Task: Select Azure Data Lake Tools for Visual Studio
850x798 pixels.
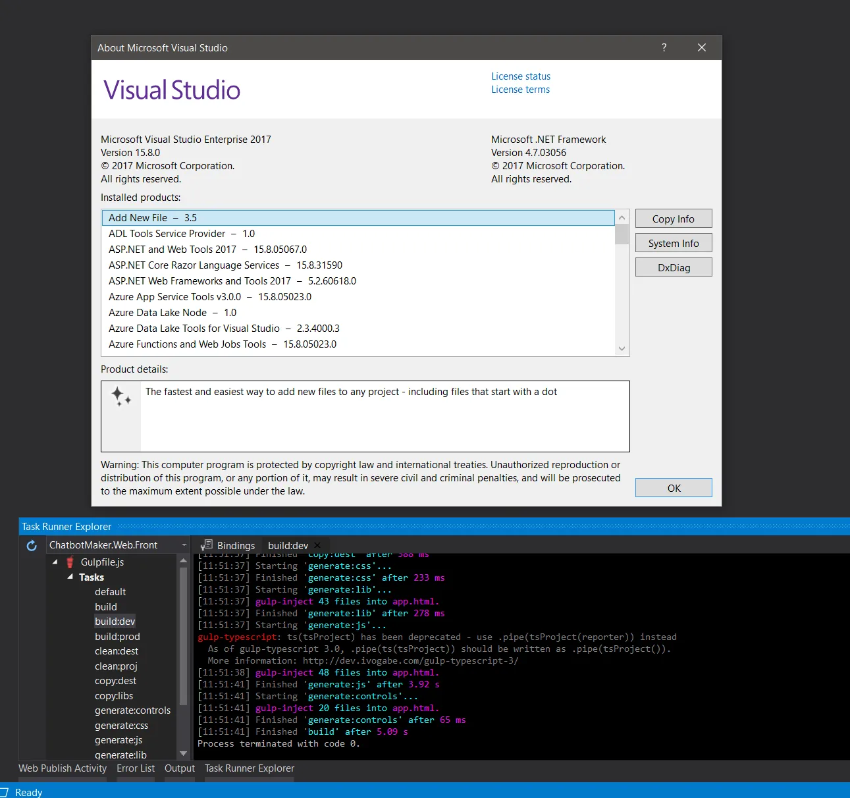Action: [358, 329]
